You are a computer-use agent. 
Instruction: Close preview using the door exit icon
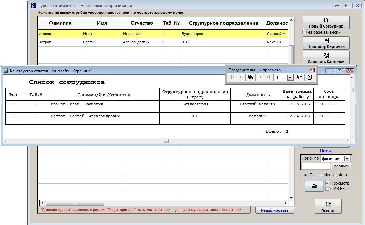(x=299, y=77)
